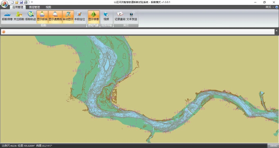Click the 关注船舶 followed ships icon
This screenshot has width=279, height=148.
(x=19, y=17)
